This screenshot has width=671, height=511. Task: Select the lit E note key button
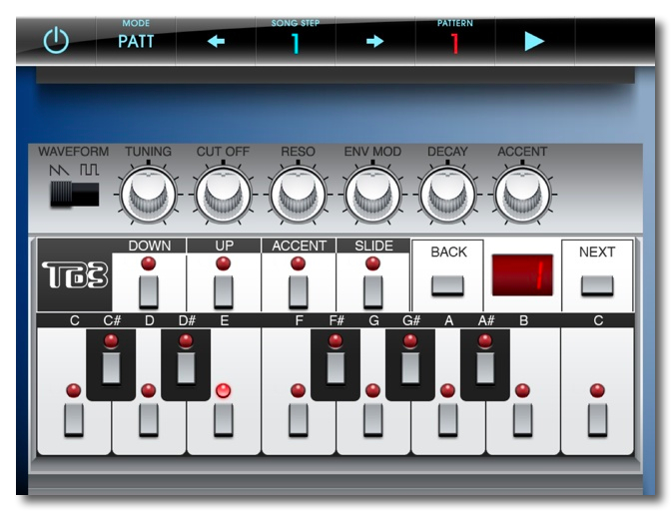pyautogui.click(x=224, y=419)
